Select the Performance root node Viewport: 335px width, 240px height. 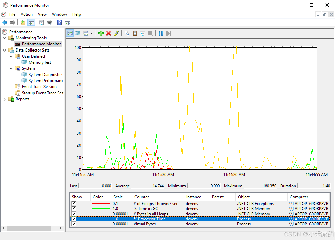coord(21,32)
